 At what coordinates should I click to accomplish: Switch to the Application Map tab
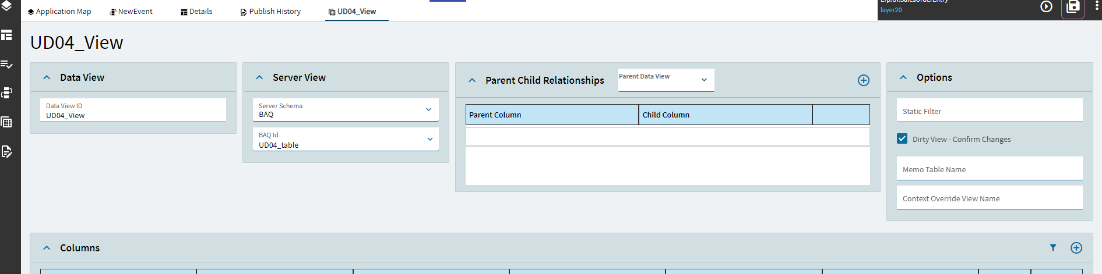tap(59, 12)
